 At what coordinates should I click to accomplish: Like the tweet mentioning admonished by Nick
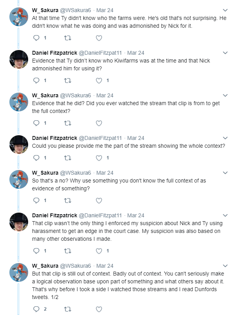[99, 38]
